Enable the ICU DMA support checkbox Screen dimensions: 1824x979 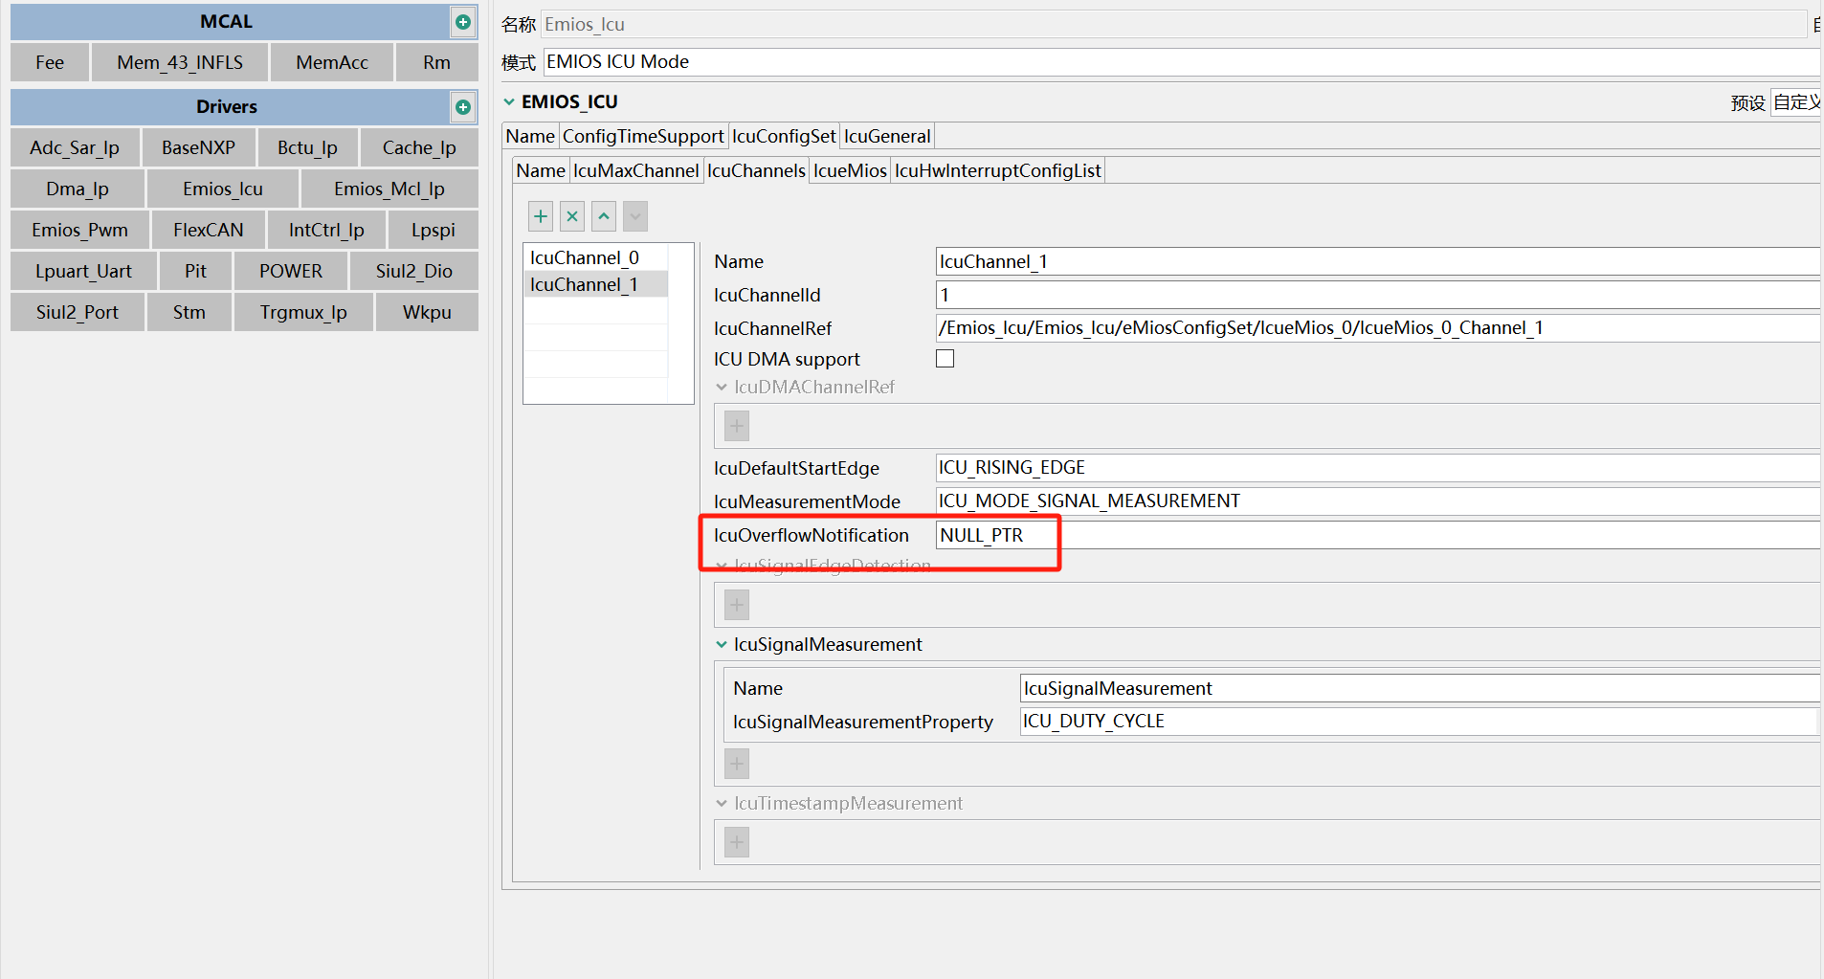[945, 358]
